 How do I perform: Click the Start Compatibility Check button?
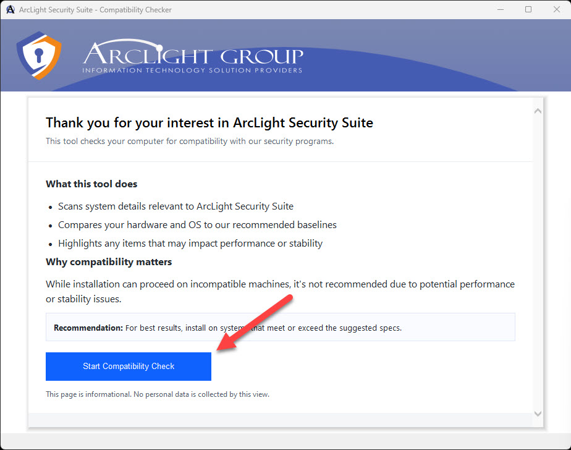pyautogui.click(x=129, y=367)
